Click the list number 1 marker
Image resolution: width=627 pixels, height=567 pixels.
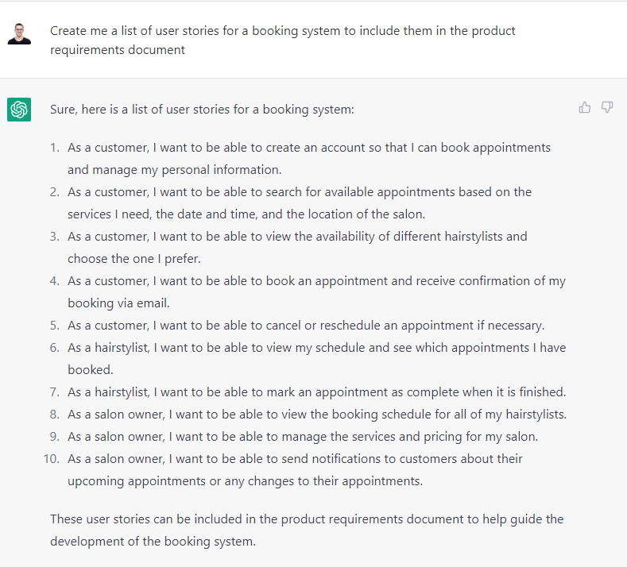55,148
